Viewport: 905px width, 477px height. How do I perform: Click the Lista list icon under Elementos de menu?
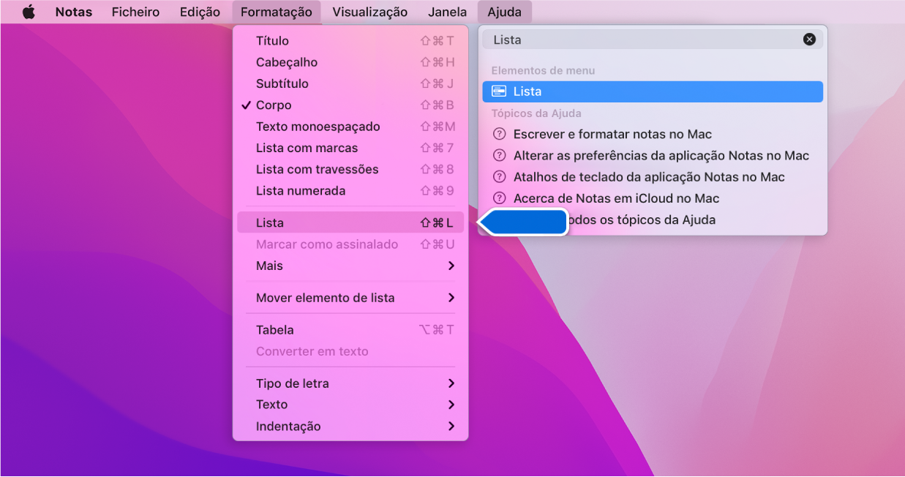coord(498,91)
